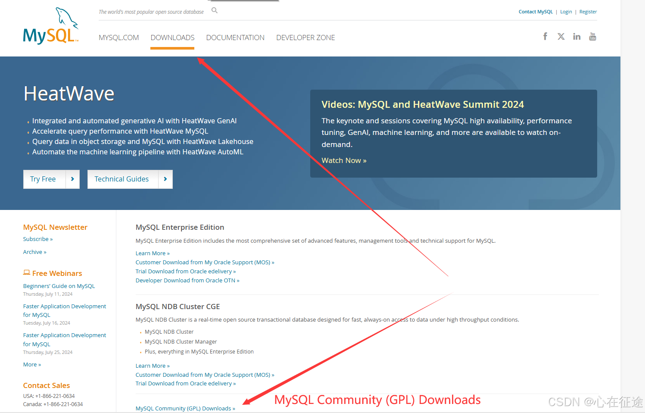Viewport: 645px width, 413px height.
Task: Click Watch Now in the Summit panel
Action: tap(344, 160)
